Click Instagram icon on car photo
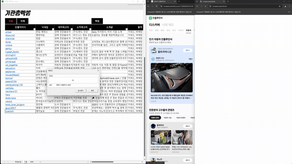292x164 pixels. tap(153, 90)
